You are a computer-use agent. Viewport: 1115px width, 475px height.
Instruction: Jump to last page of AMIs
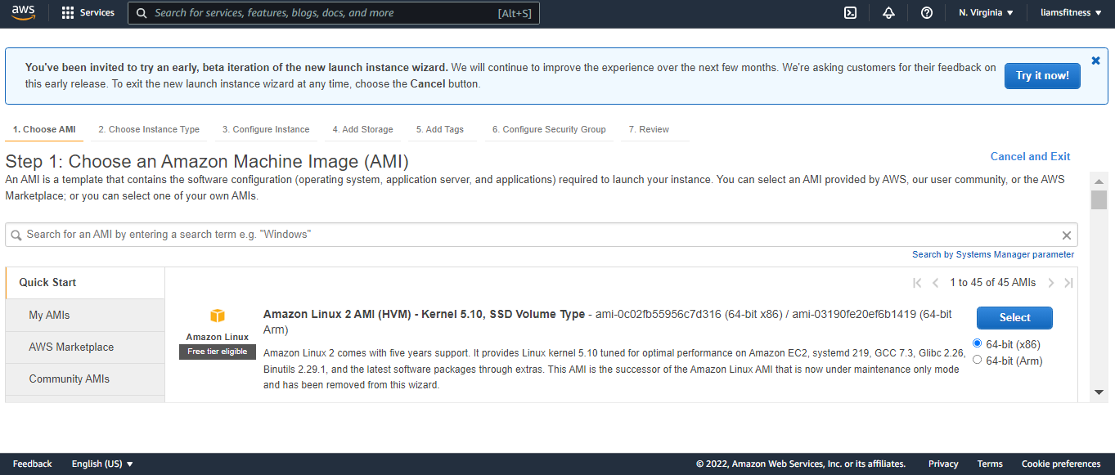(1068, 283)
